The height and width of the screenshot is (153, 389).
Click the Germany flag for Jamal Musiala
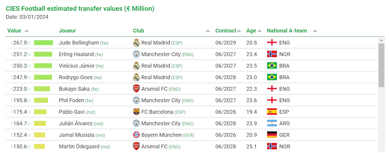tap(272, 135)
